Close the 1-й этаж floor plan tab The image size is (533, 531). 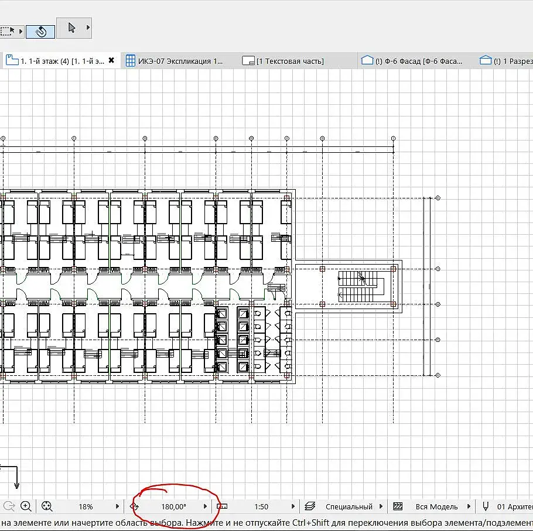(x=111, y=60)
